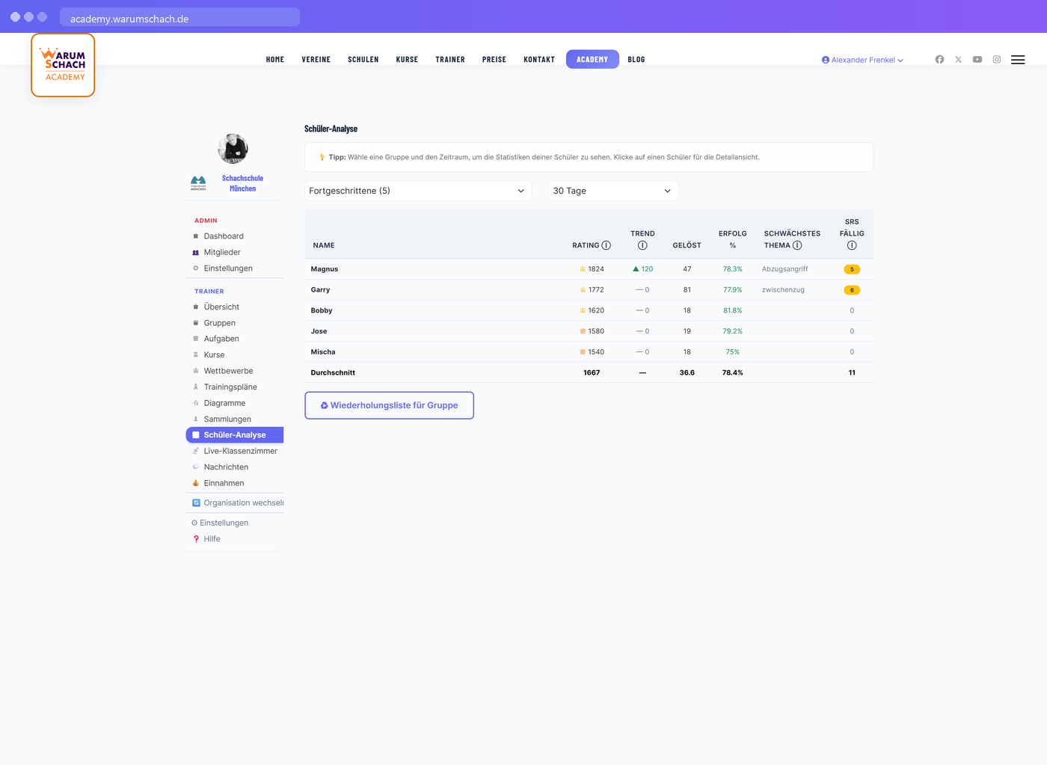Open Live-Klassenzimmer in sidebar
Screen dimensions: 1047x765
[x=240, y=451]
